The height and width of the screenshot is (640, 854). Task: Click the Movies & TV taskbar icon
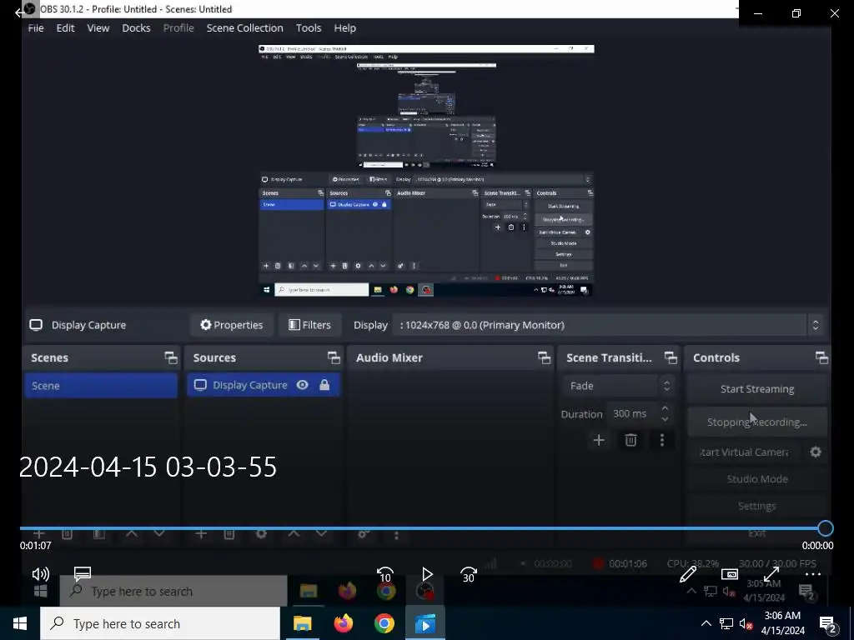pyautogui.click(x=425, y=623)
